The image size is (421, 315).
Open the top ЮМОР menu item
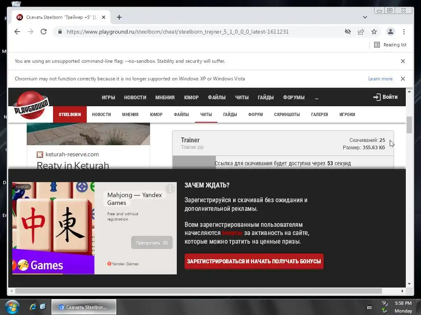(x=191, y=98)
